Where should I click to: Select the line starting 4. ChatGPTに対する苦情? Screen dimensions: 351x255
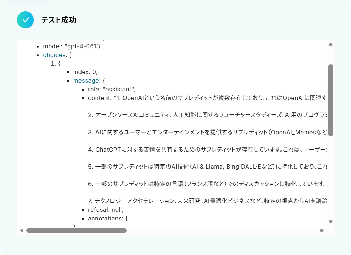[x=207, y=150]
